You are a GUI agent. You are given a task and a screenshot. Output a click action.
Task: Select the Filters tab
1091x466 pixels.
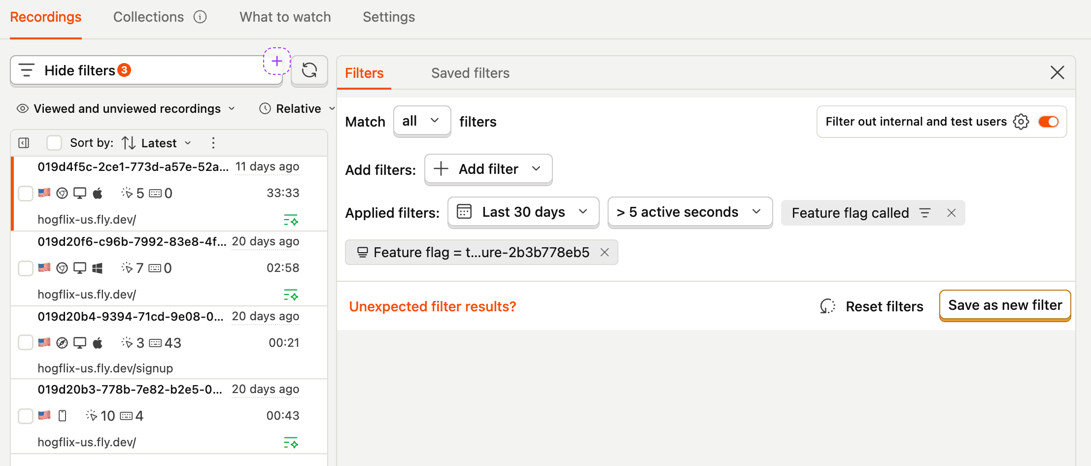[364, 73]
